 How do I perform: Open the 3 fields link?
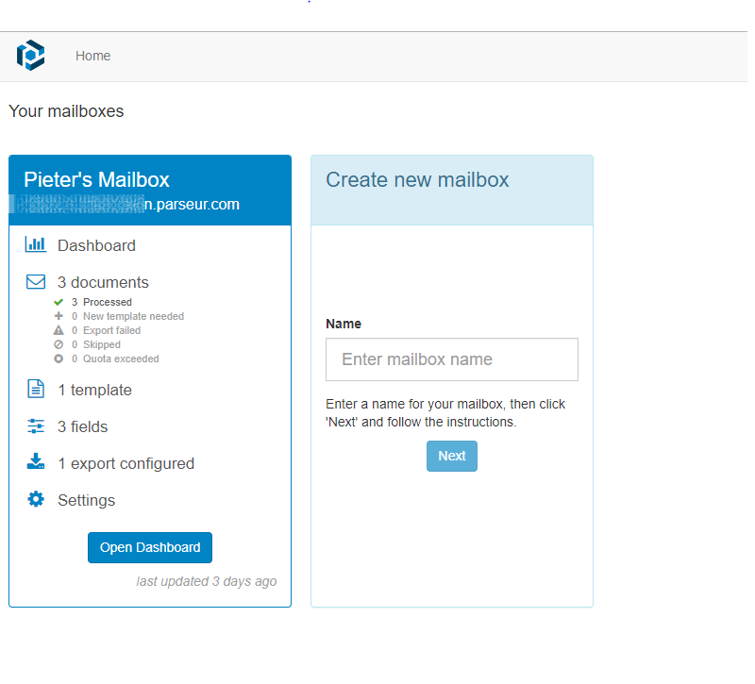coord(82,427)
